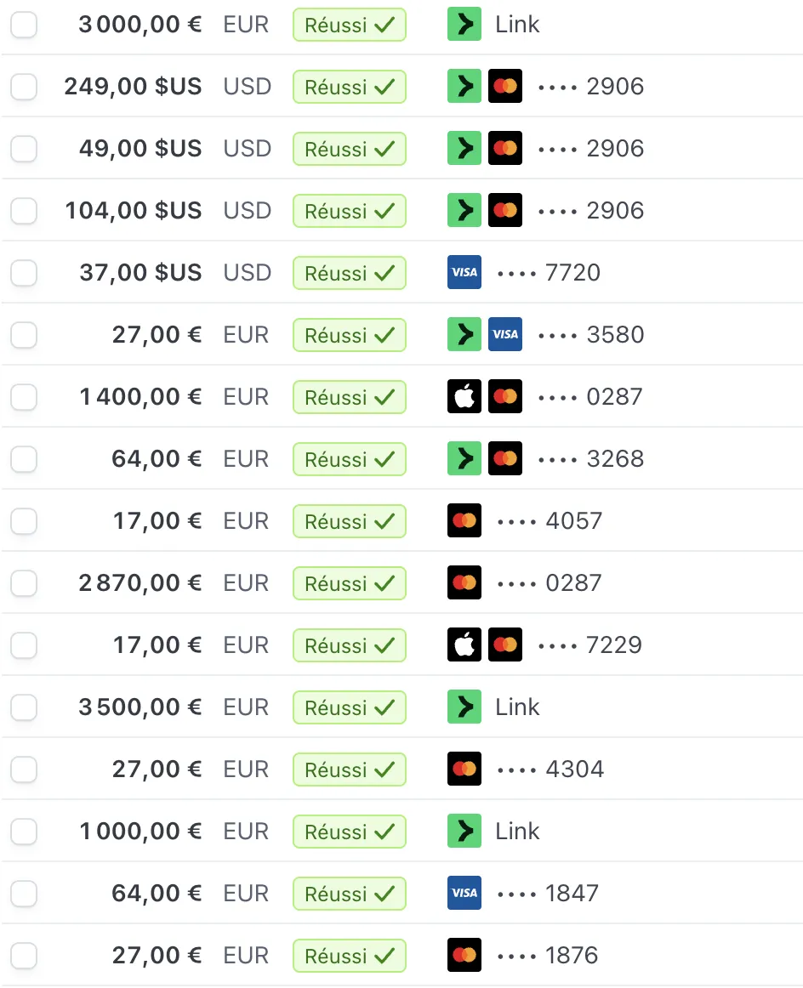
Task: Click the Visa icon for card ending 3580
Action: [505, 334]
